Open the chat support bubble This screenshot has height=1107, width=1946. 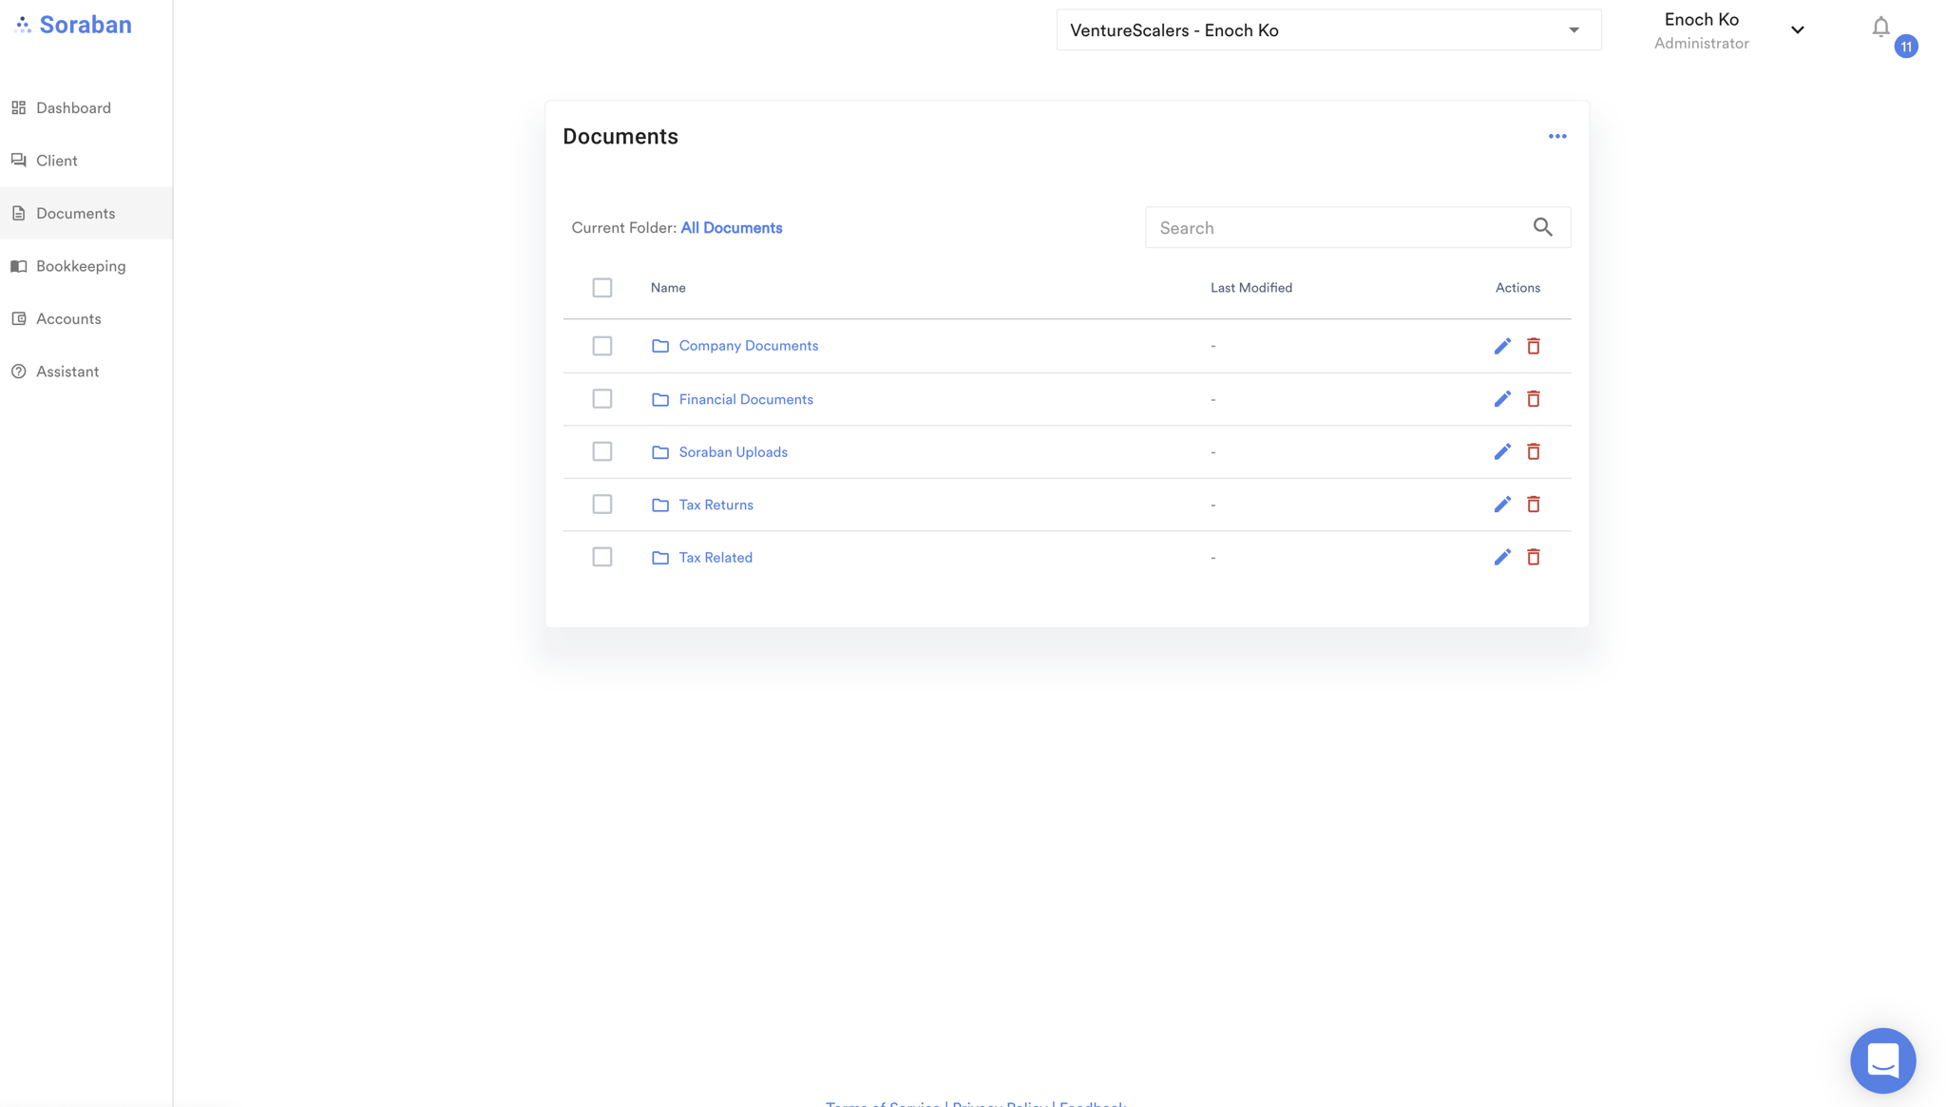[x=1882, y=1059]
